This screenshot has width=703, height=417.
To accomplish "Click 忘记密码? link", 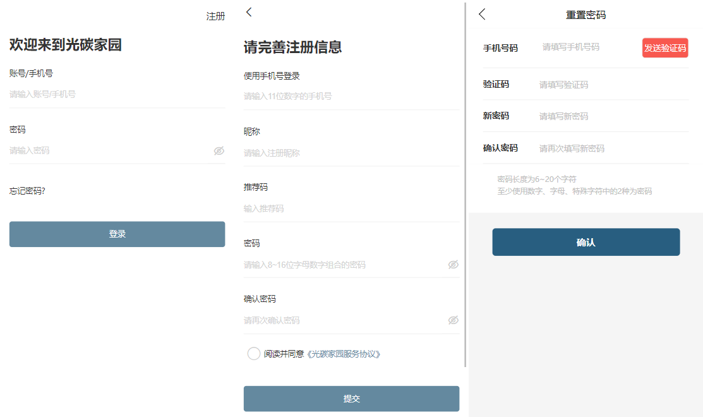I will click(x=27, y=191).
